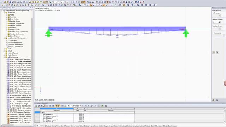Select Member Eccentricities in the navigator tree

tap(17, 23)
